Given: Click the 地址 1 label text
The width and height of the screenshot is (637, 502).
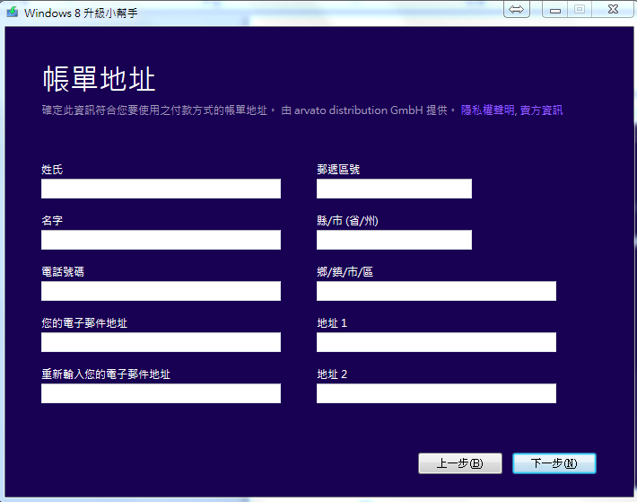Looking at the screenshot, I should [332, 323].
